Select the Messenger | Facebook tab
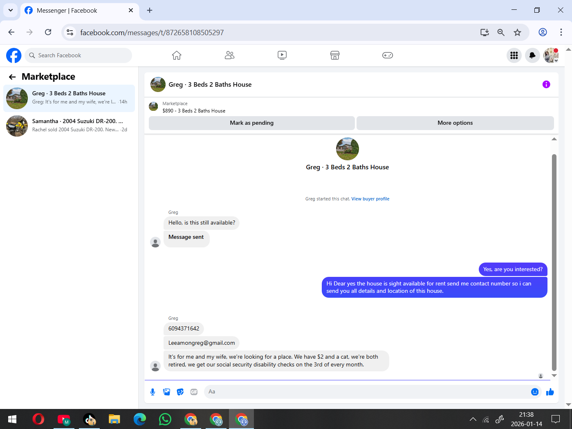Viewport: 572px width, 429px height. [x=80, y=11]
